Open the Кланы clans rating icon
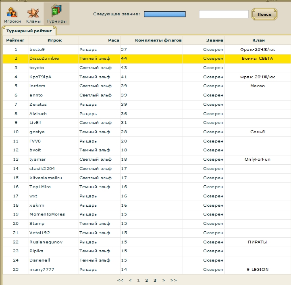This screenshot has height=285, width=291. (x=33, y=15)
